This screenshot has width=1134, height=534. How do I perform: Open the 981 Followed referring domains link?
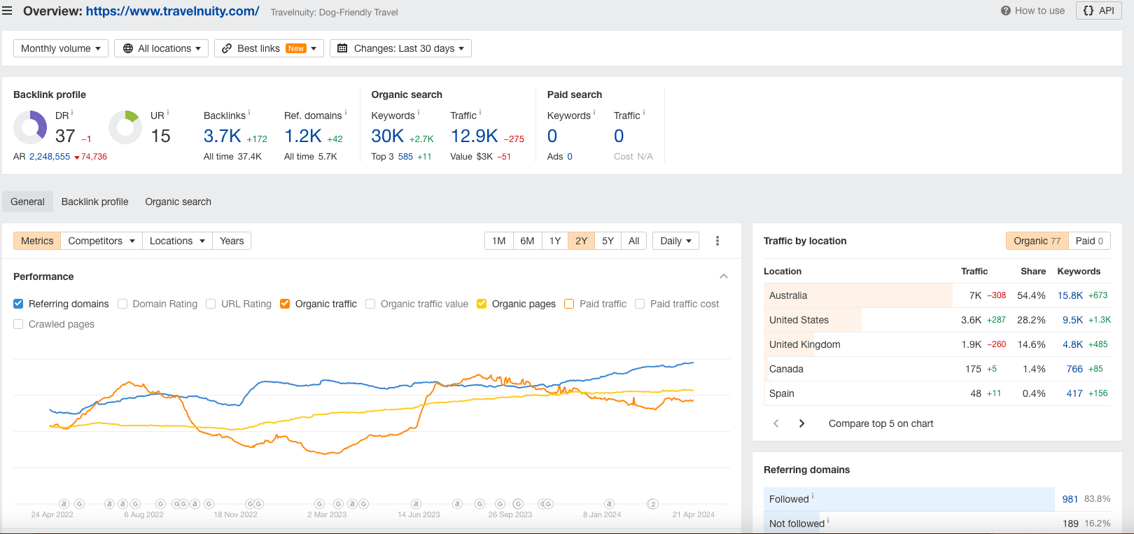tap(1070, 499)
